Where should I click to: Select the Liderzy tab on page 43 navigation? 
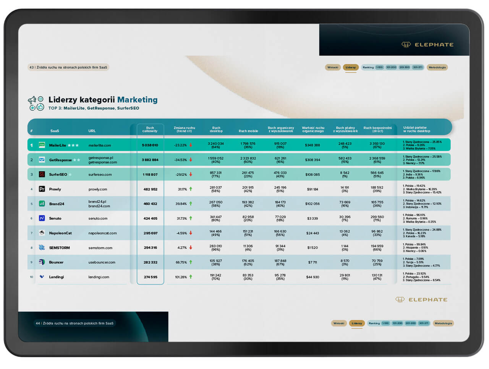point(351,67)
